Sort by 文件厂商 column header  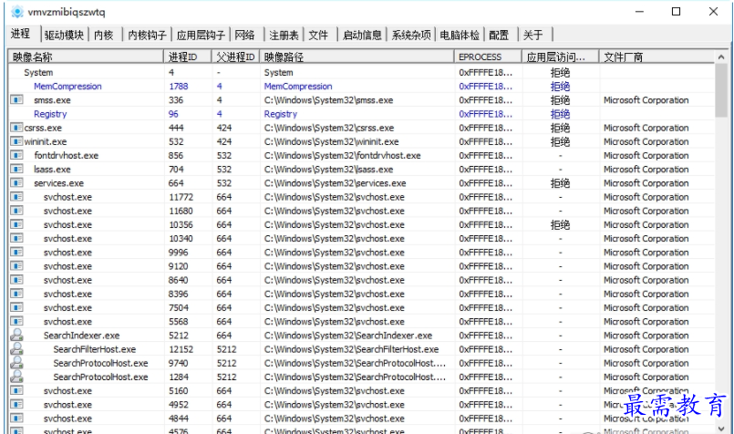(656, 57)
